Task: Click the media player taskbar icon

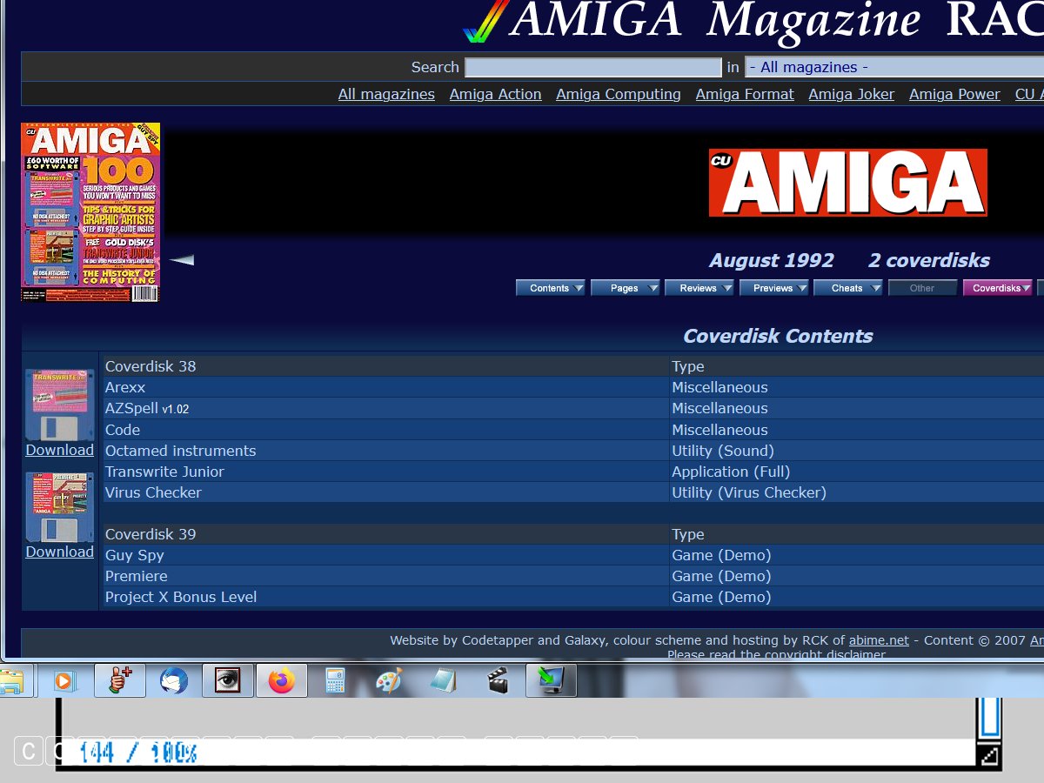Action: click(x=64, y=680)
